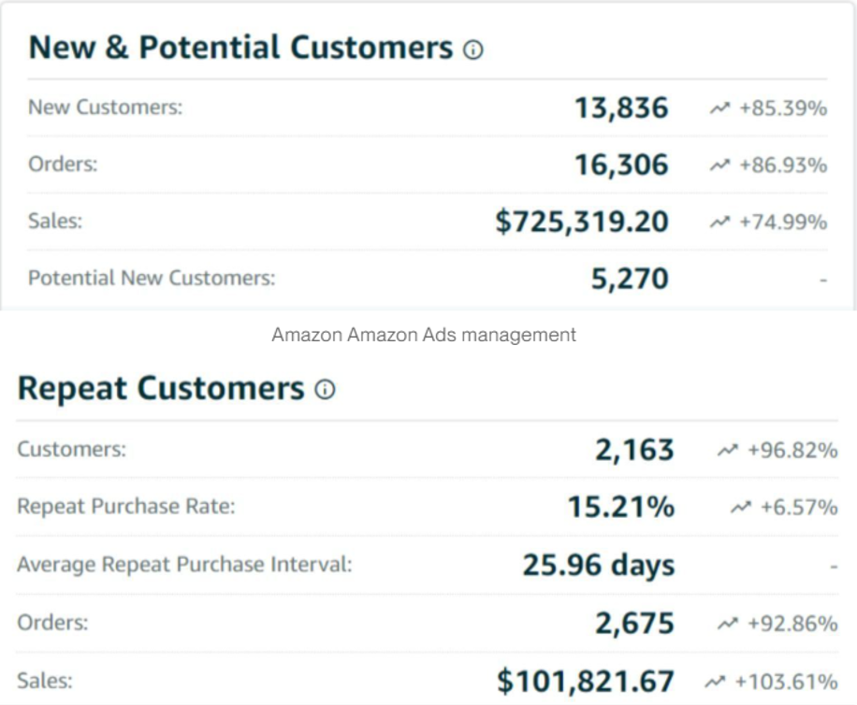Click the Orders value 16,306

tap(621, 165)
